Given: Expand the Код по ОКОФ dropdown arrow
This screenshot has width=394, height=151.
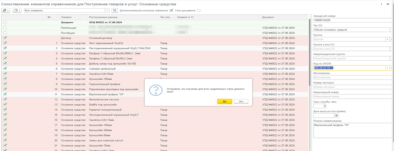Looking at the screenshot, I should pos(388,68).
